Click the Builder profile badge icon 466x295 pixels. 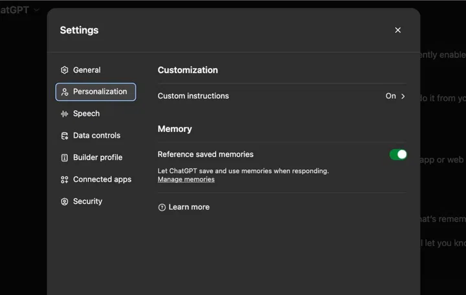[64, 158]
